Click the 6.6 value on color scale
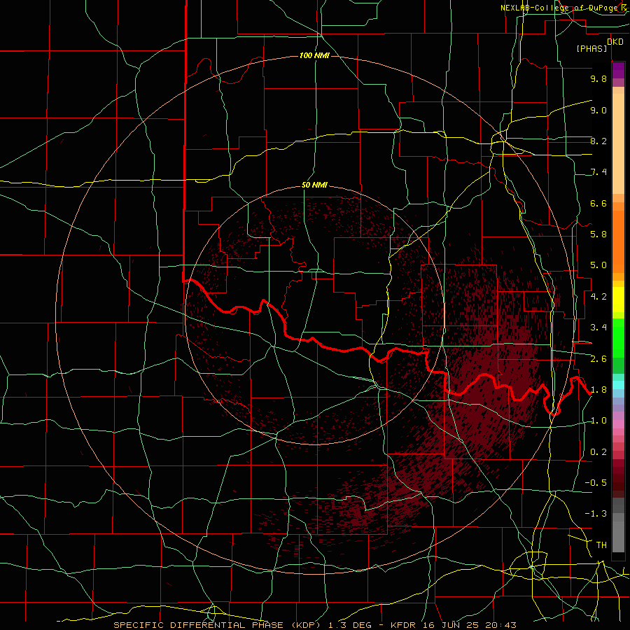 point(598,203)
